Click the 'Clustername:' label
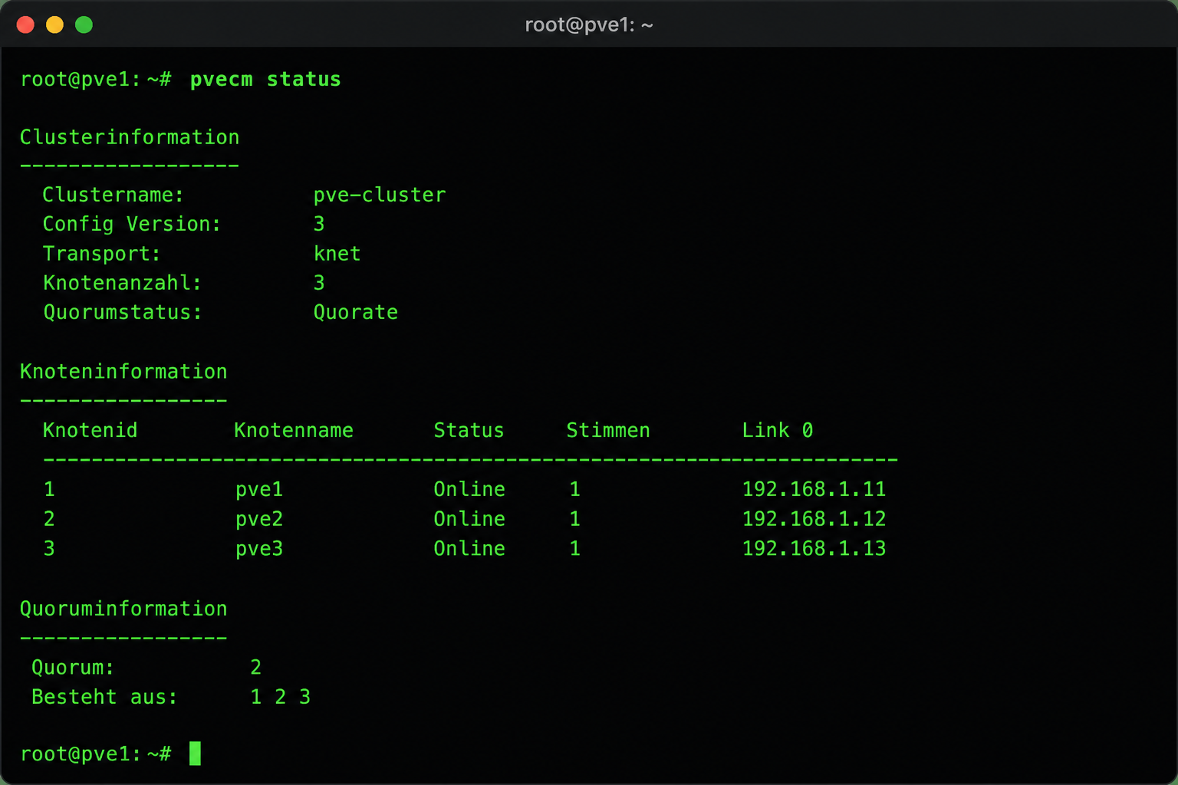 (x=114, y=195)
